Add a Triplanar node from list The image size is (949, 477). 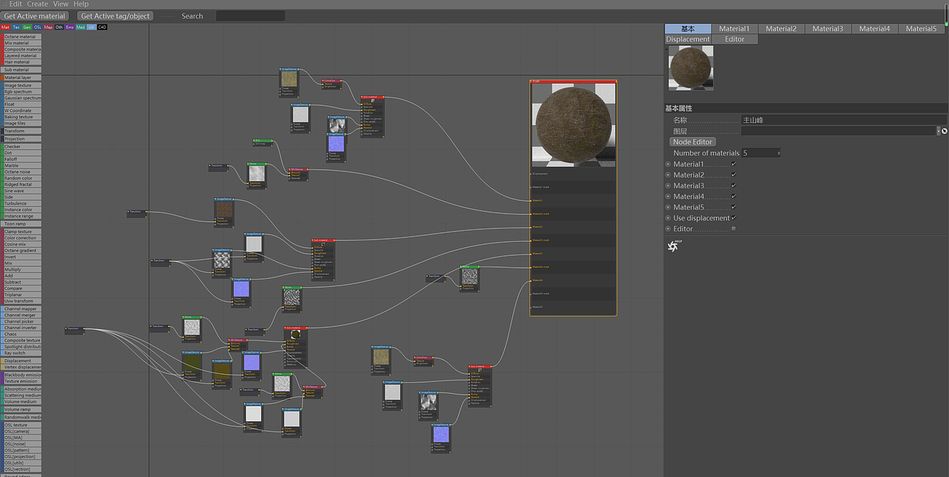pyautogui.click(x=21, y=295)
